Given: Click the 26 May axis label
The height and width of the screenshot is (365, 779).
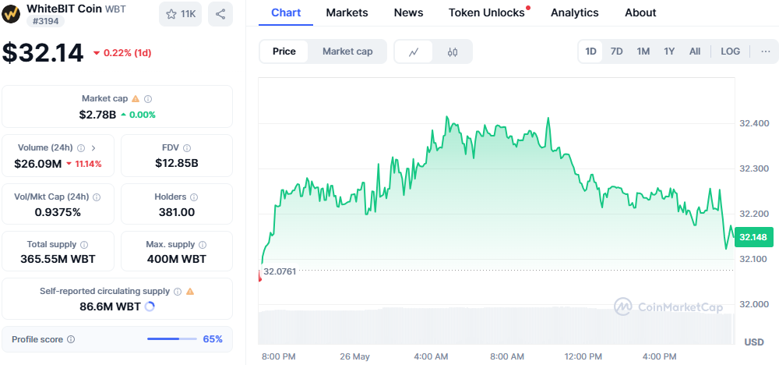Looking at the screenshot, I should pos(354,356).
